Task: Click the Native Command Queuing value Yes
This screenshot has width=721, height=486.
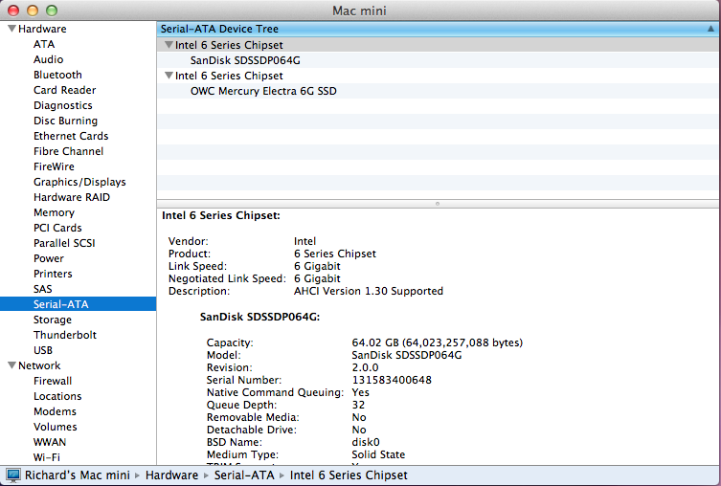Action: click(x=360, y=392)
